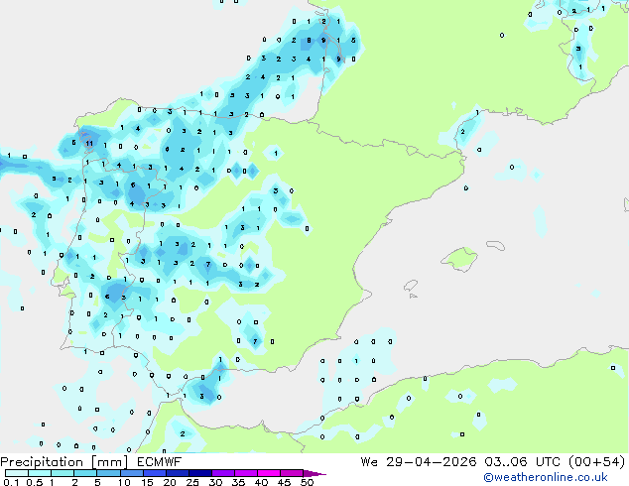
Task: Click the legend tick label '50'
Action: point(307,482)
